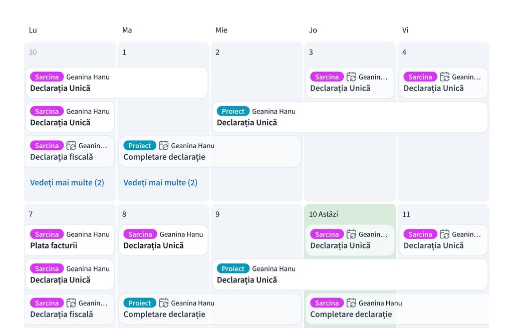The height and width of the screenshot is (328, 513).
Task: Expand "Vedeți mai multe (2)" under day 1
Action: tap(160, 183)
